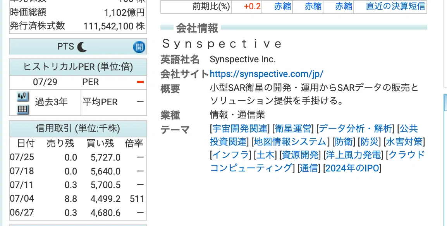447x226 pixels.
Task: Click the 信用取引 (単位:千株) header
Action: pyautogui.click(x=78, y=128)
